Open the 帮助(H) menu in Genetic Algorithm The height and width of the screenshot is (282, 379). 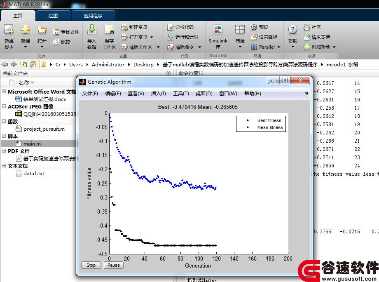coord(253,94)
